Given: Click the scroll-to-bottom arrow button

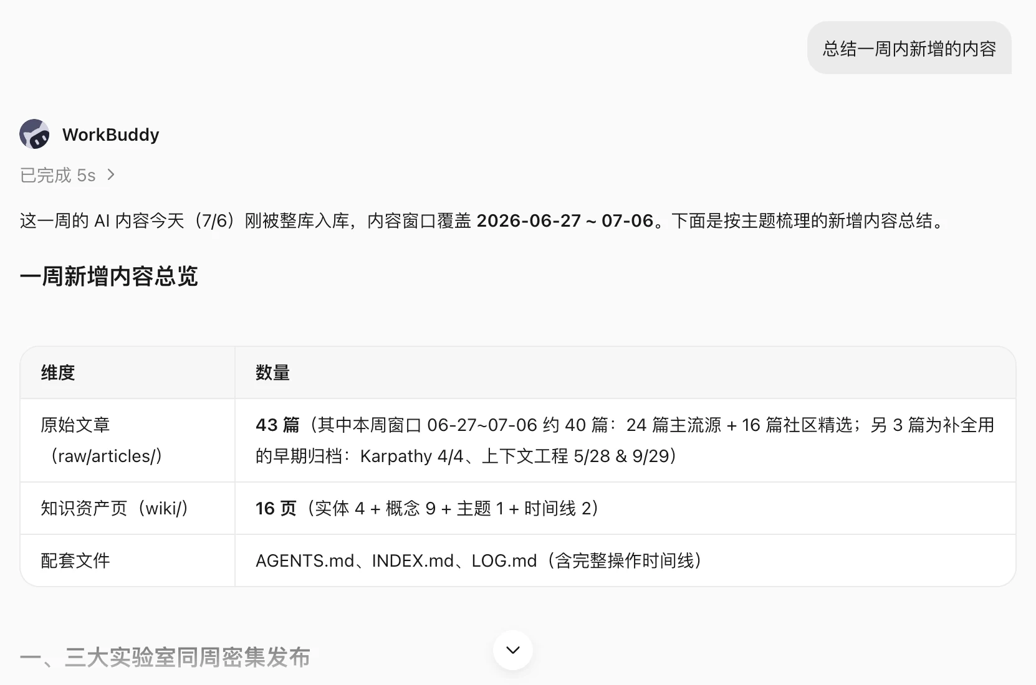Looking at the screenshot, I should coord(512,650).
